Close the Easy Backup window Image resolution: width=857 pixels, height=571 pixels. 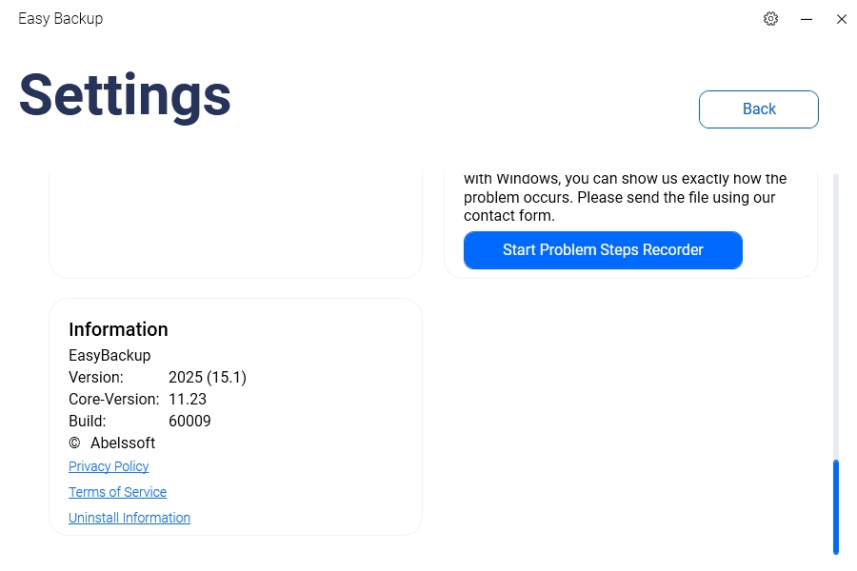842,19
